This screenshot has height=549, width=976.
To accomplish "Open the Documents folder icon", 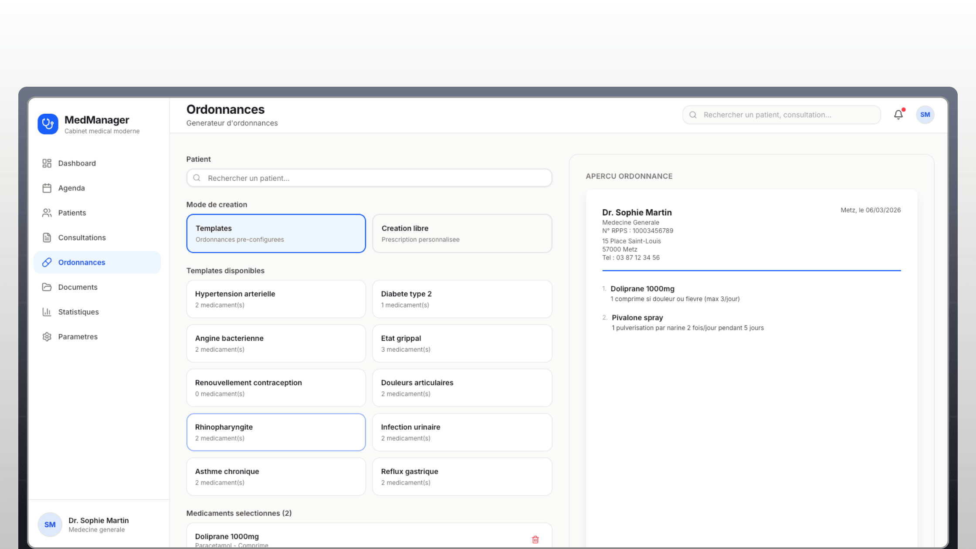I will coord(47,287).
